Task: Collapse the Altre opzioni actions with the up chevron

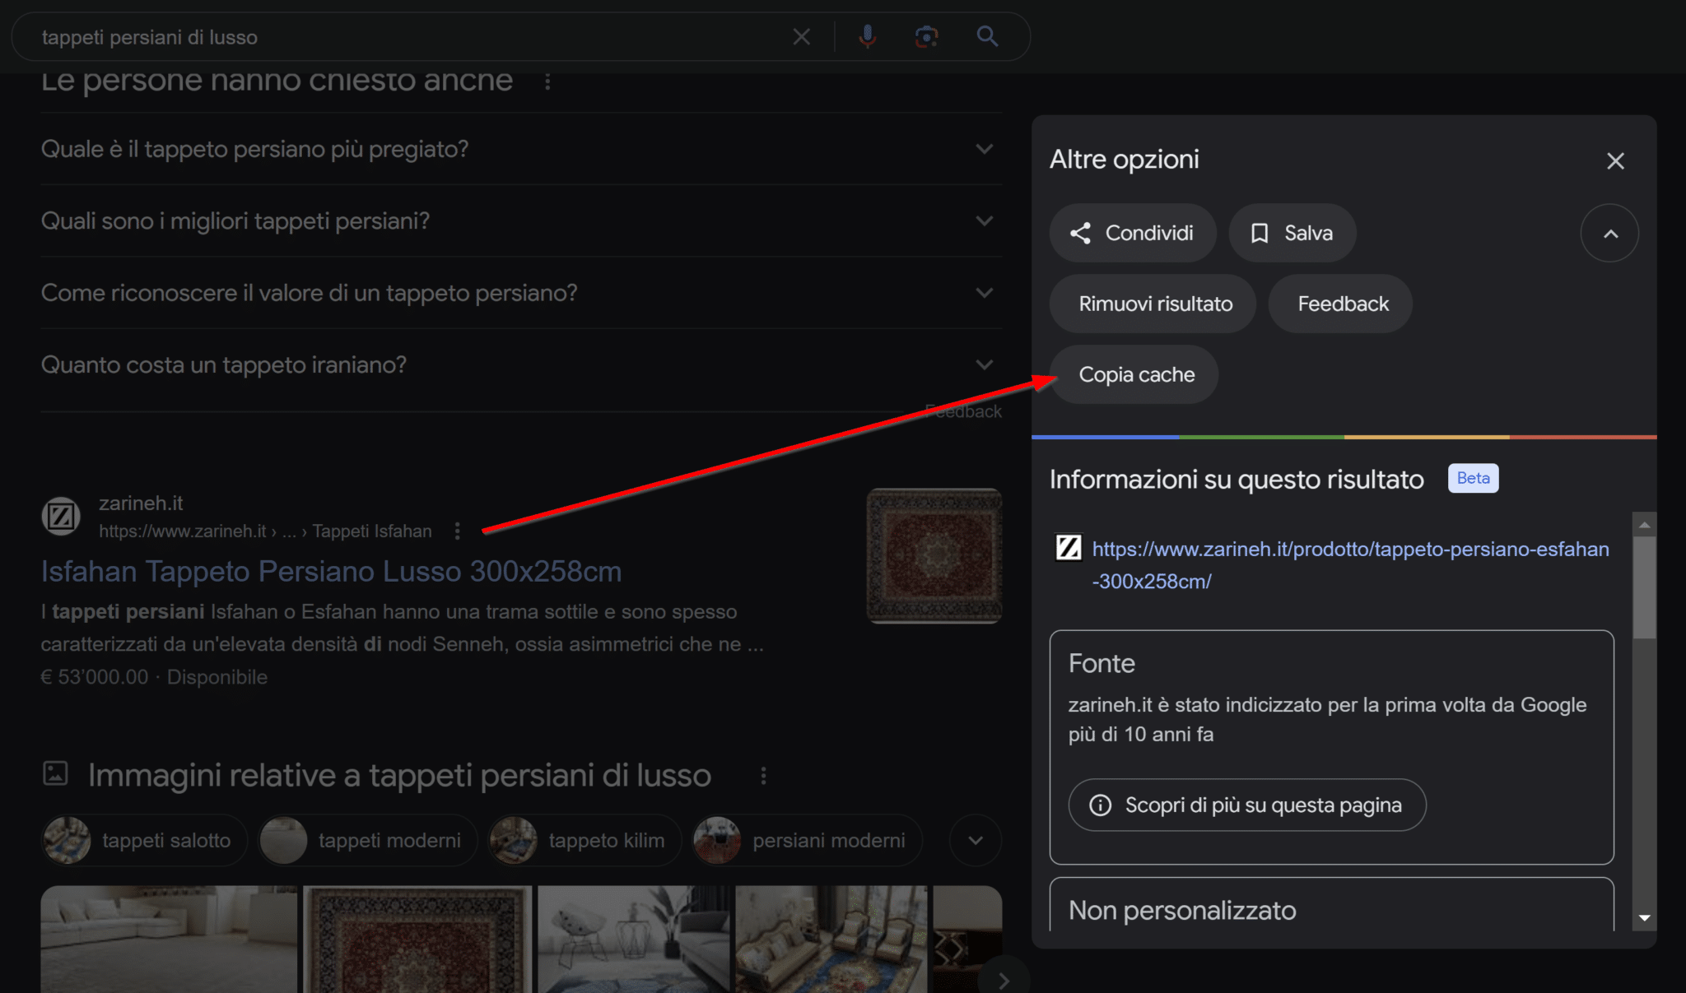Action: (1609, 233)
